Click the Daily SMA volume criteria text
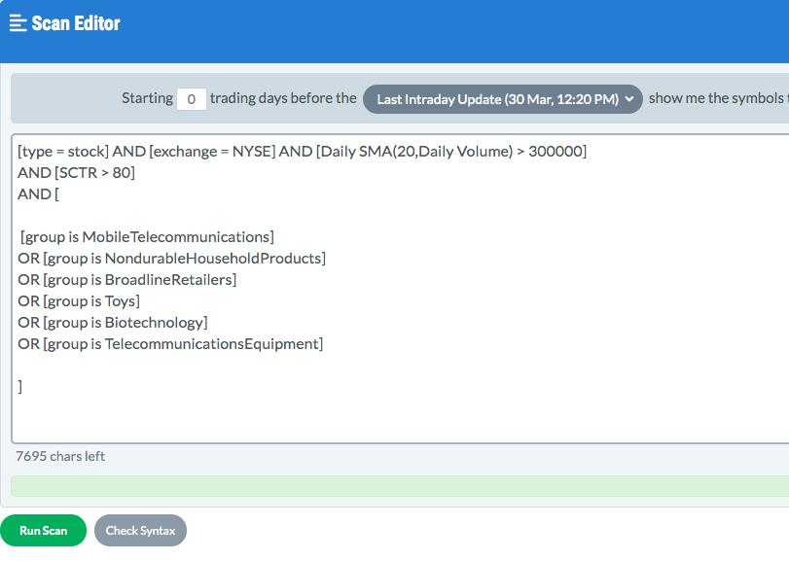 pyautogui.click(x=451, y=152)
